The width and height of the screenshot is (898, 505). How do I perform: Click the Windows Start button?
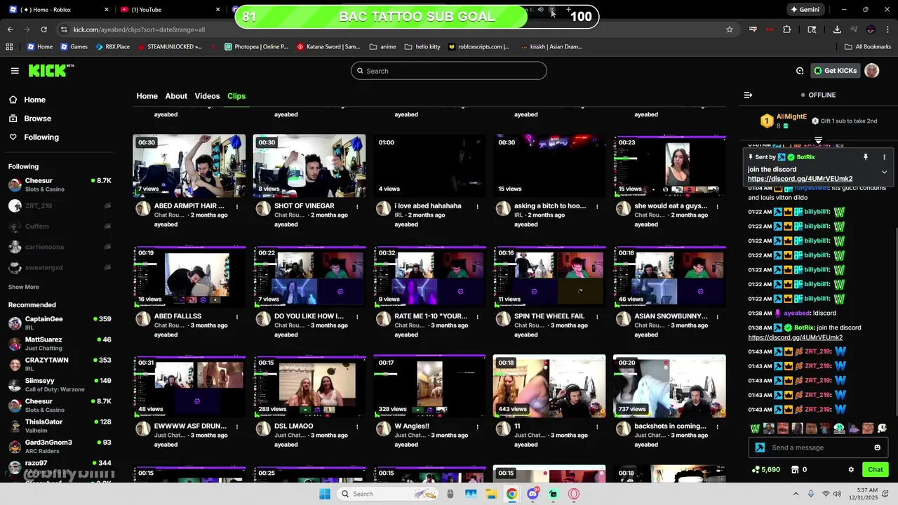click(324, 494)
